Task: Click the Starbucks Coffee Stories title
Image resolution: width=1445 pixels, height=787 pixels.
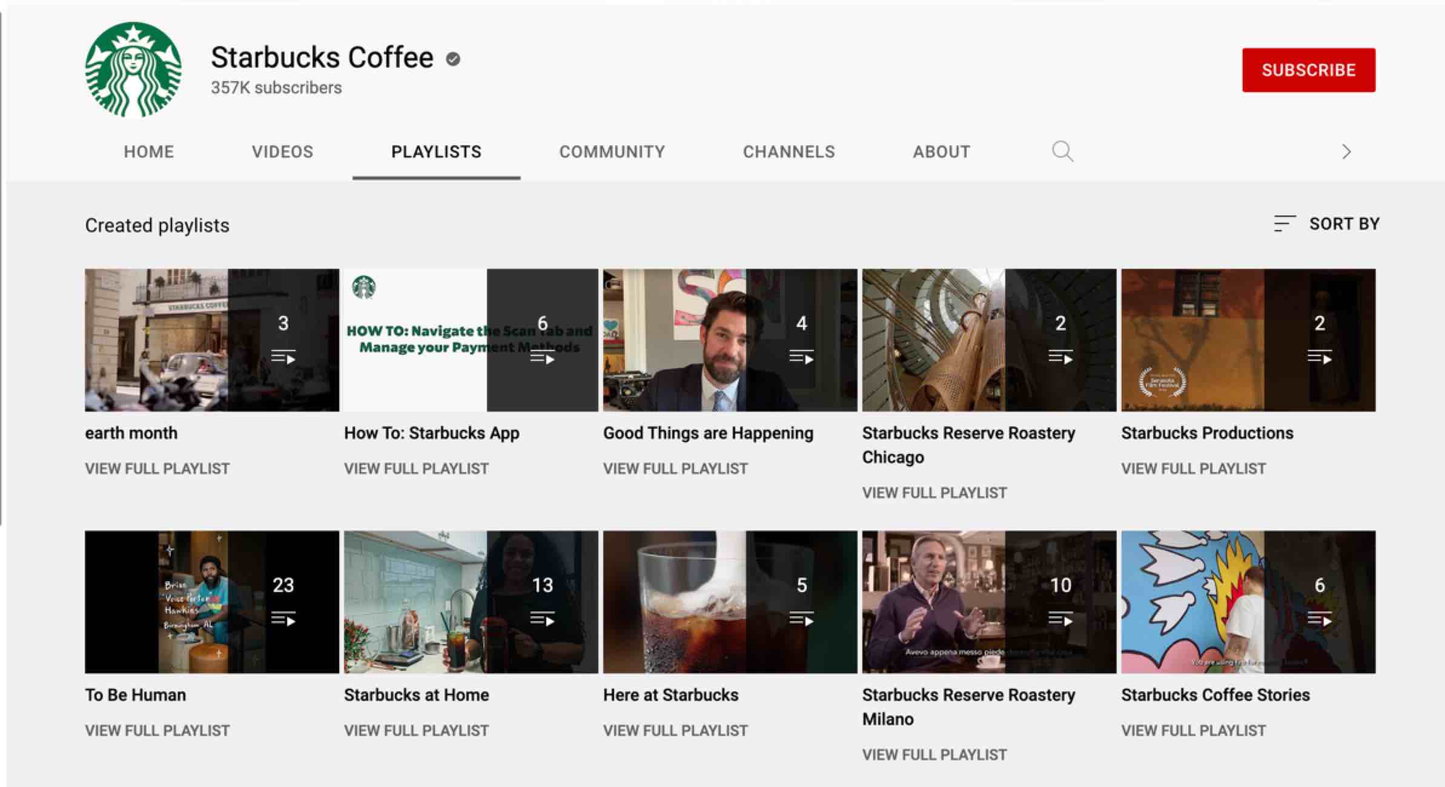Action: [x=1215, y=695]
